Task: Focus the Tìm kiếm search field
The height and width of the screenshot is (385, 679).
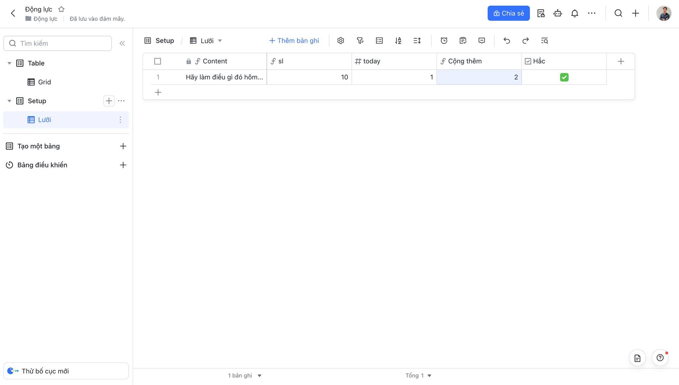Action: (58, 43)
